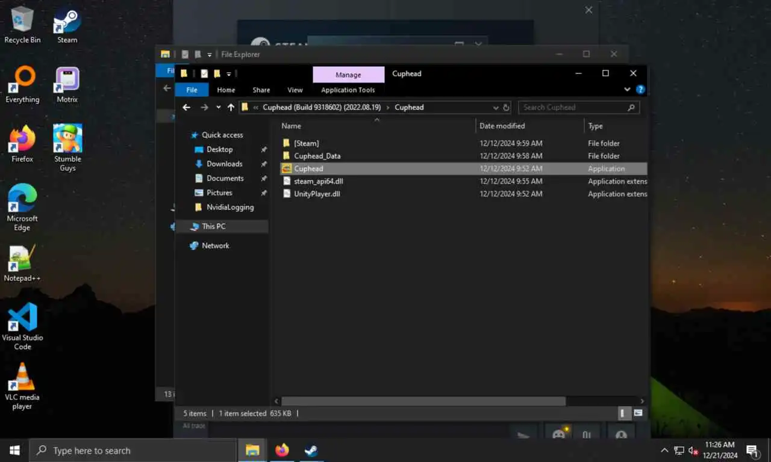Select Quick access in navigation pane
Image resolution: width=771 pixels, height=462 pixels.
pyautogui.click(x=222, y=135)
